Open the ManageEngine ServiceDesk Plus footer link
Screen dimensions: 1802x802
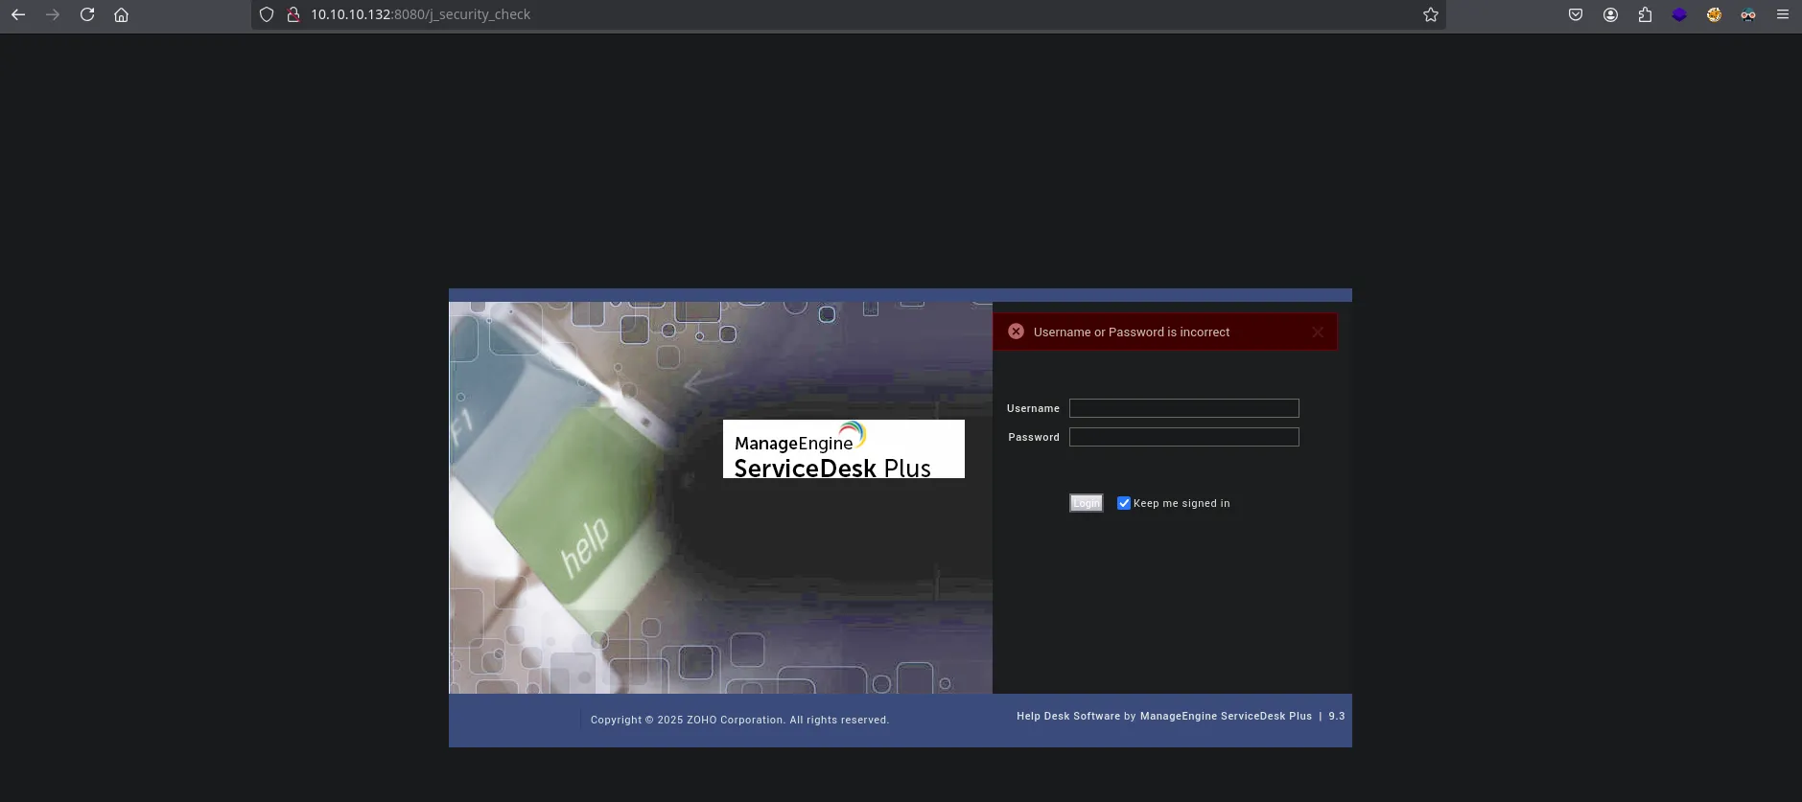[x=1226, y=716]
